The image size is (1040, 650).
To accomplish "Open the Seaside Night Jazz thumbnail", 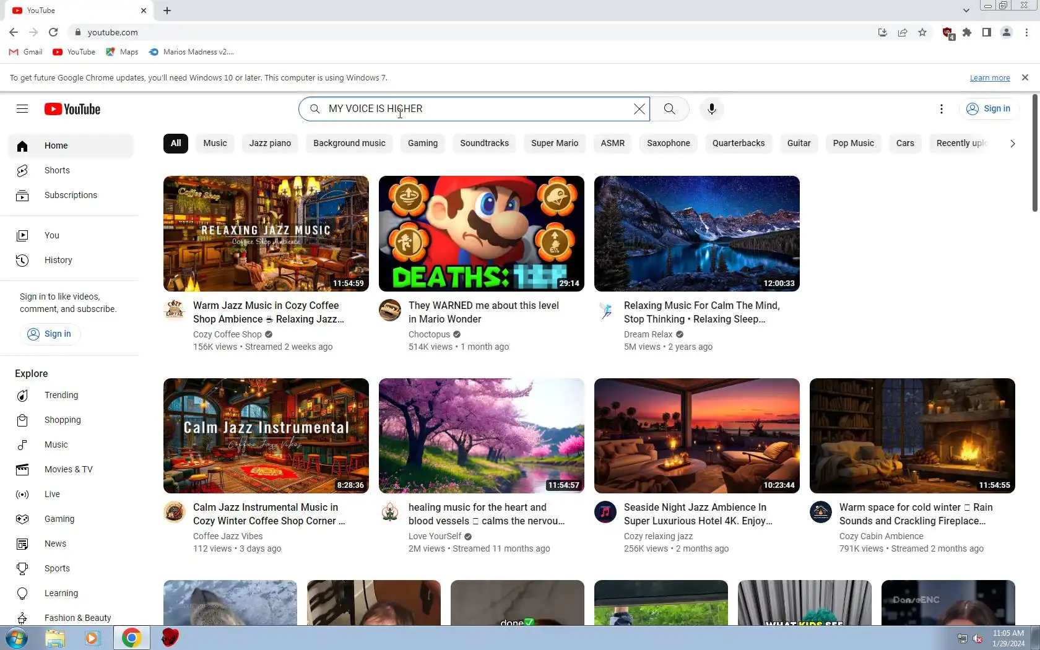I will click(x=697, y=436).
